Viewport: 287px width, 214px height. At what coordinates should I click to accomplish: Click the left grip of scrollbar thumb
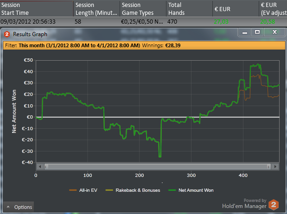click(45, 167)
